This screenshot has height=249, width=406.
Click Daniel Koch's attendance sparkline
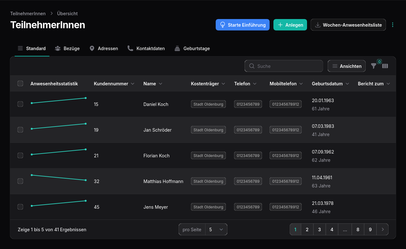pos(59,101)
